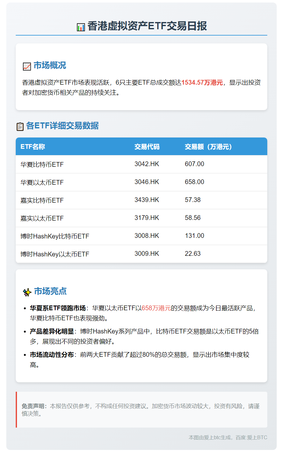This screenshot has height=460, width=283.
Task: Click the 免责声明 disclaimer label
Action: [x=34, y=406]
